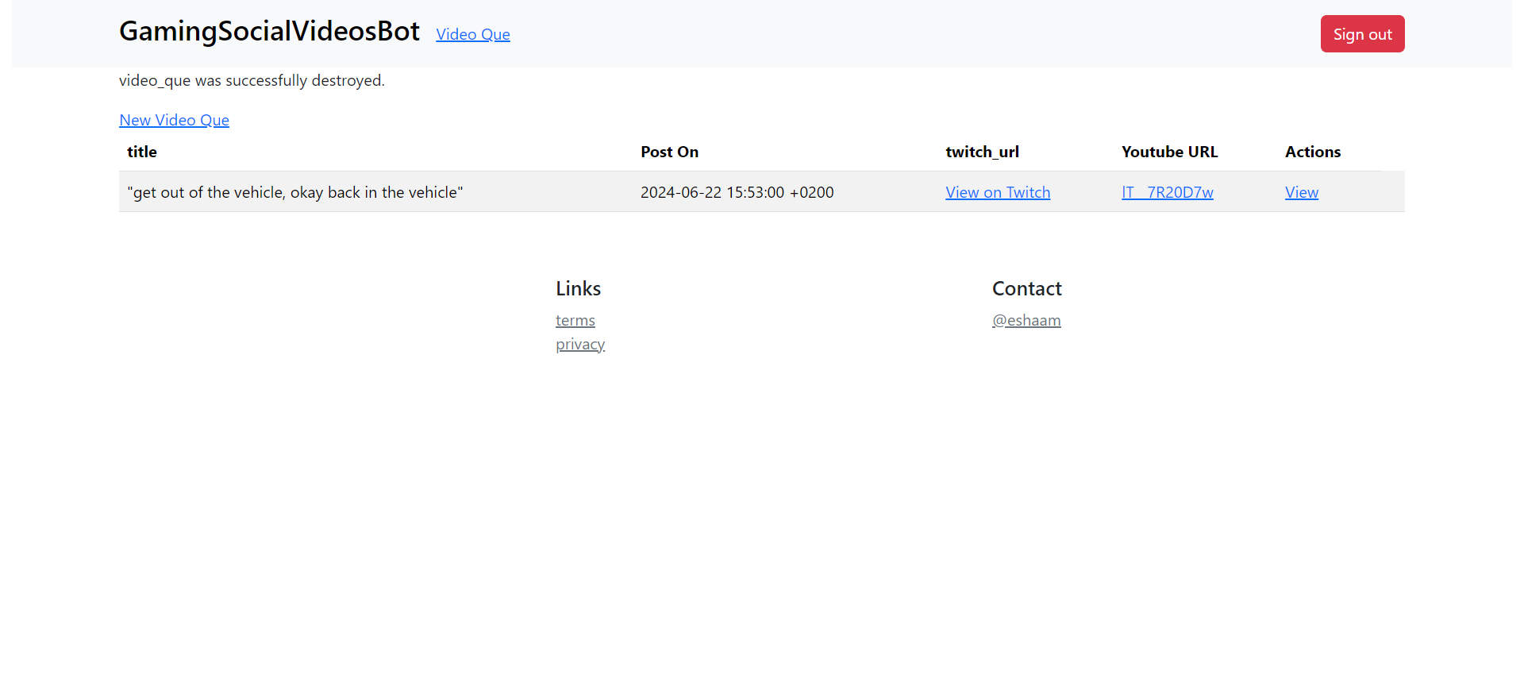Click the GamingSocialVideosBot brand title
1524x698 pixels.
pos(269,32)
